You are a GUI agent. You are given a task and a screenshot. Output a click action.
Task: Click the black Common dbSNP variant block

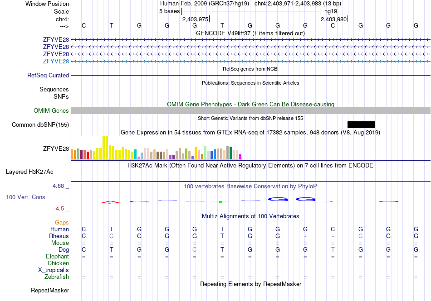tap(361, 125)
